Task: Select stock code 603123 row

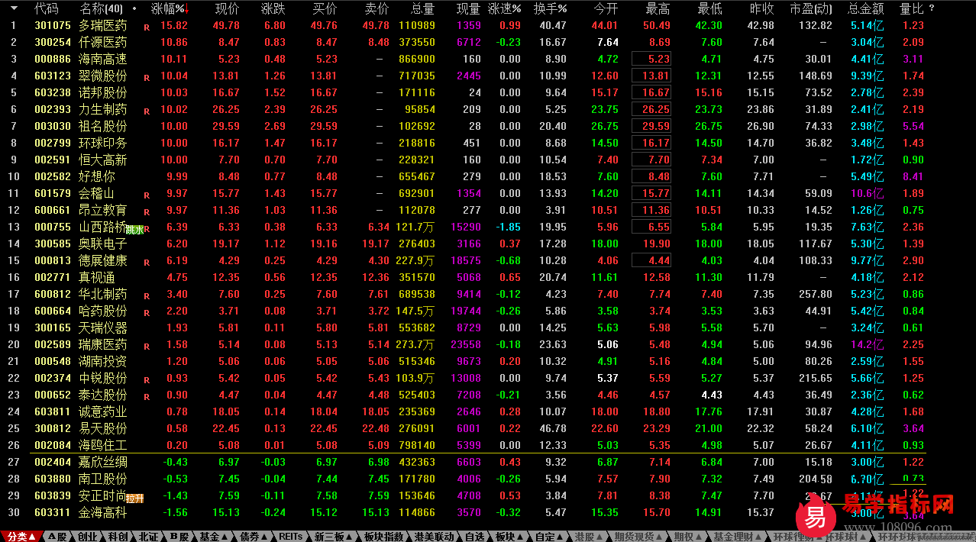Action: (53, 76)
